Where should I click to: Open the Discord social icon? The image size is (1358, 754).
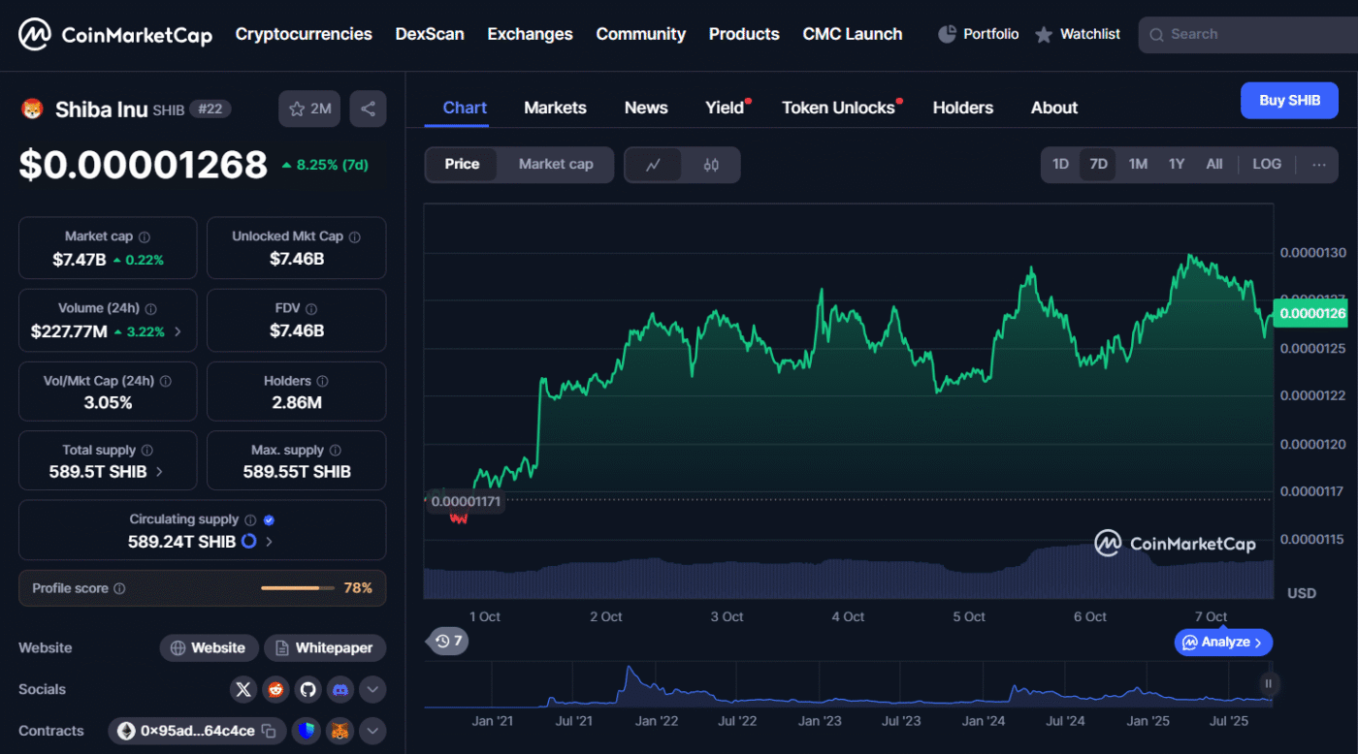click(339, 689)
